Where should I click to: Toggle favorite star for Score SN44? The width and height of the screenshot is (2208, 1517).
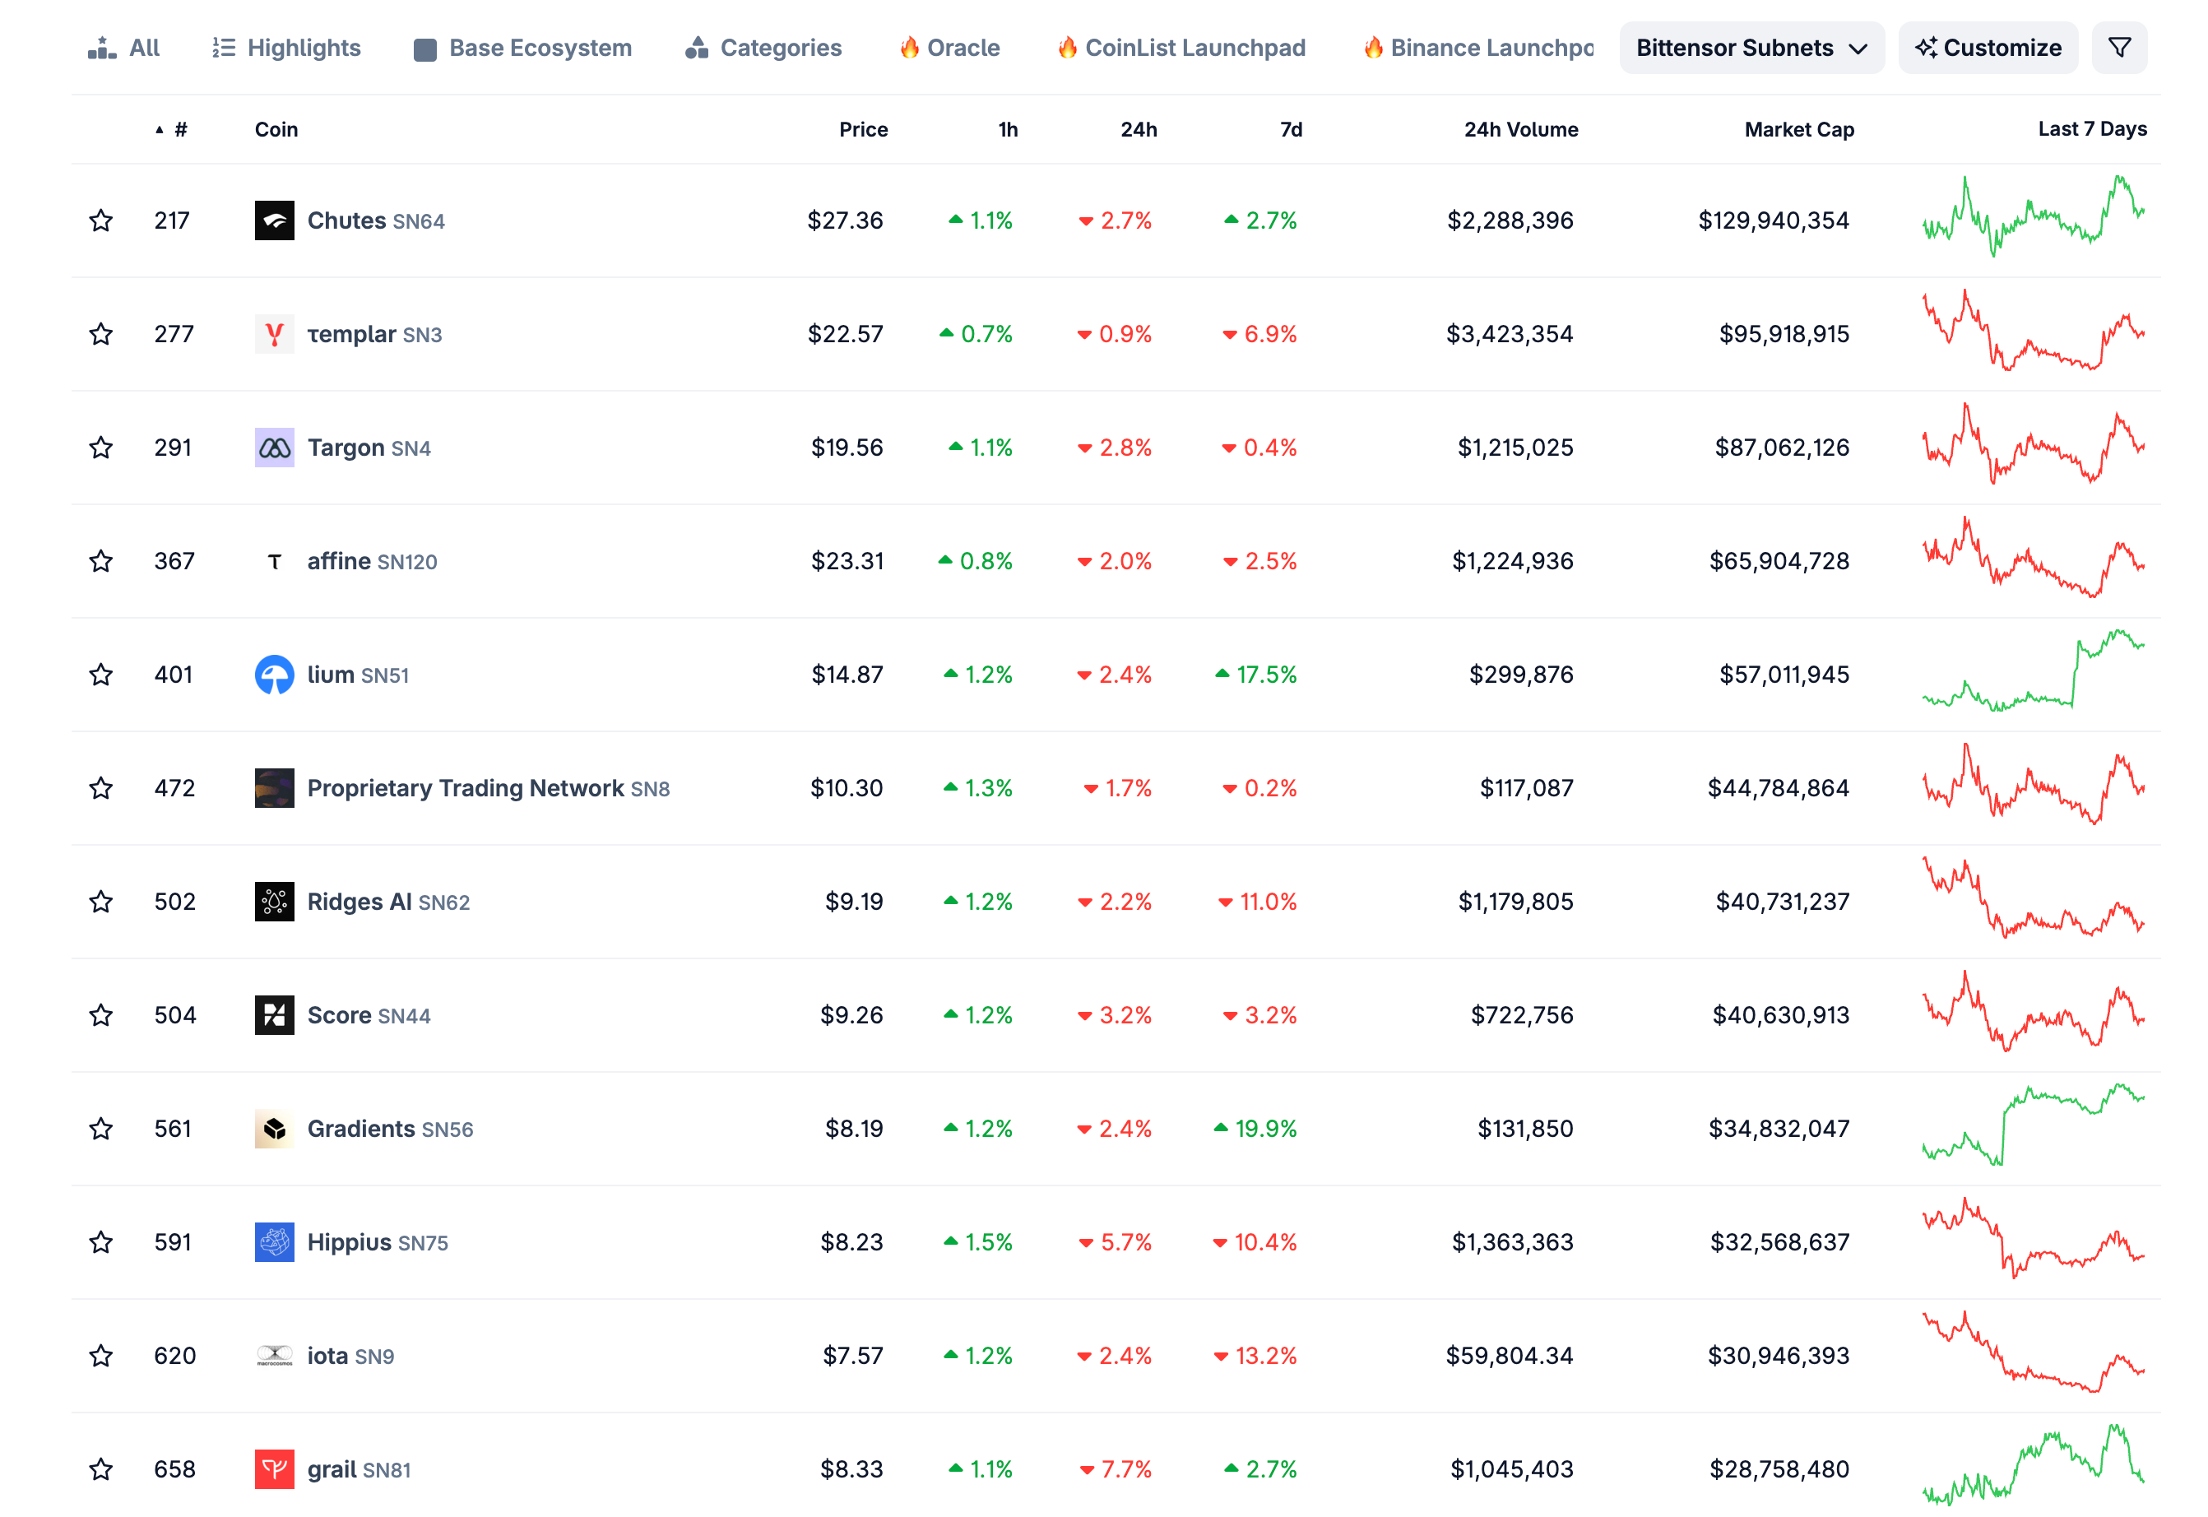(100, 1015)
